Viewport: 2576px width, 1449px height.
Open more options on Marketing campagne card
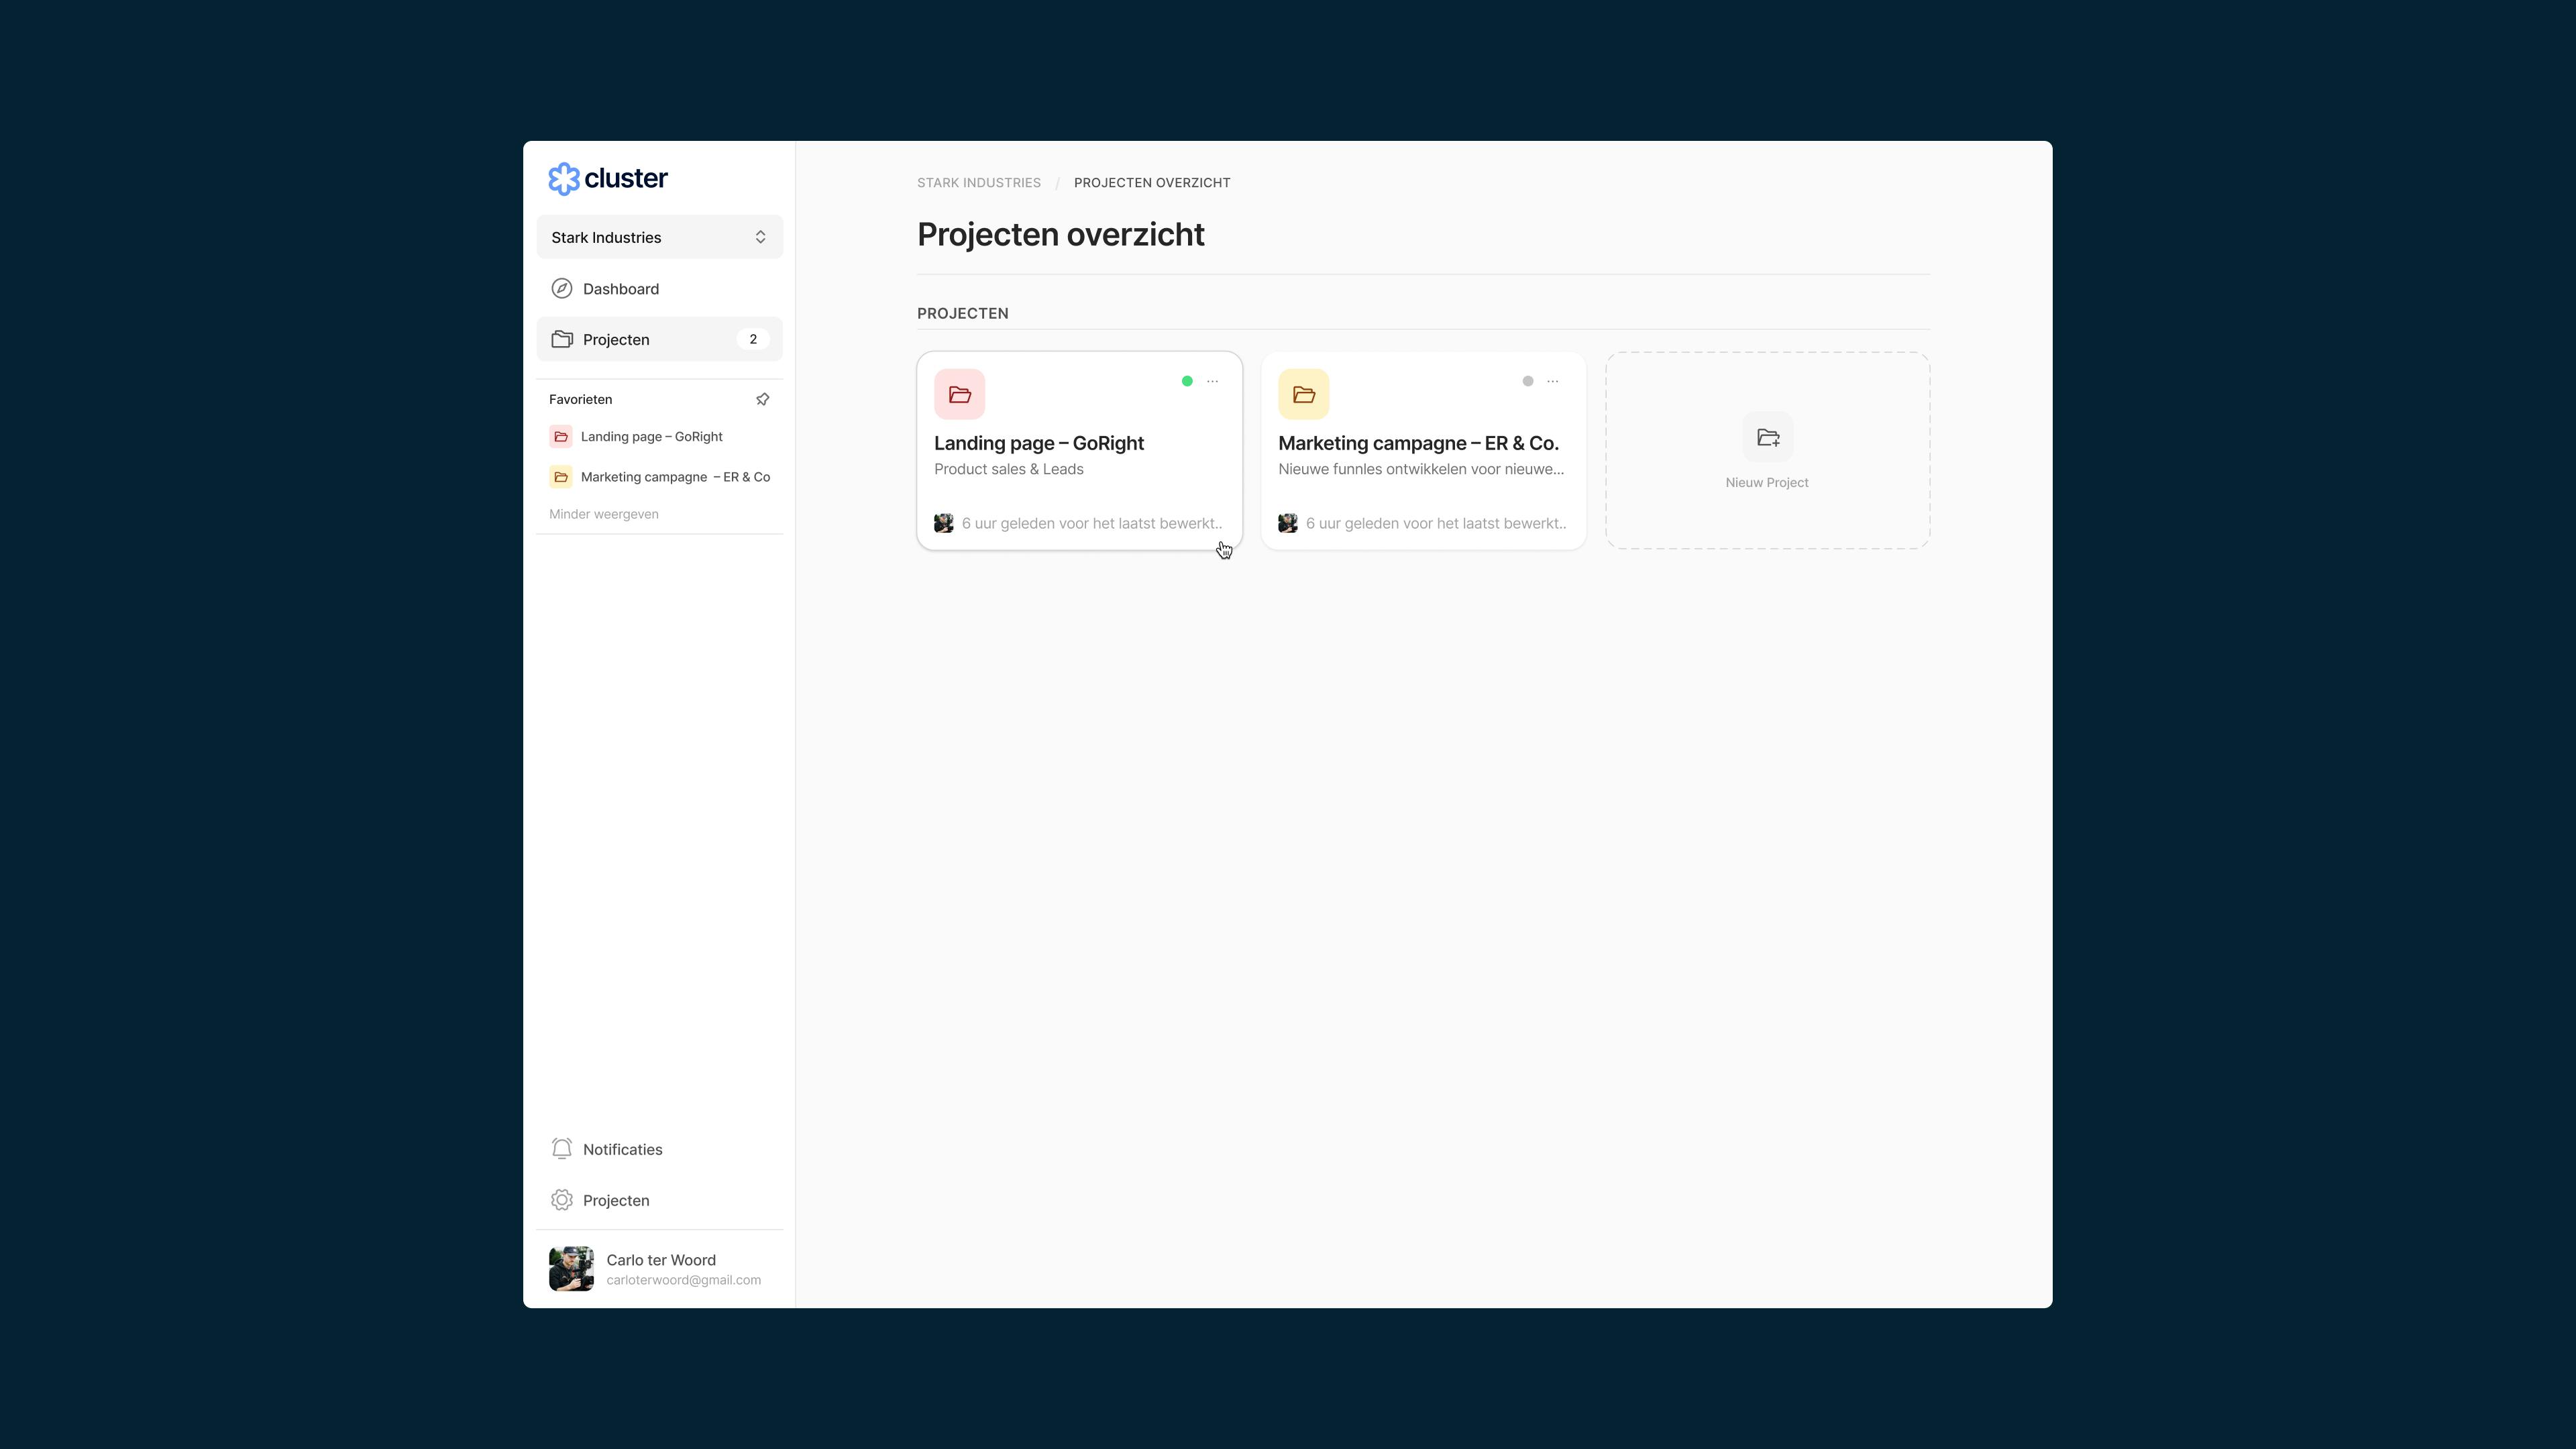pos(1553,381)
